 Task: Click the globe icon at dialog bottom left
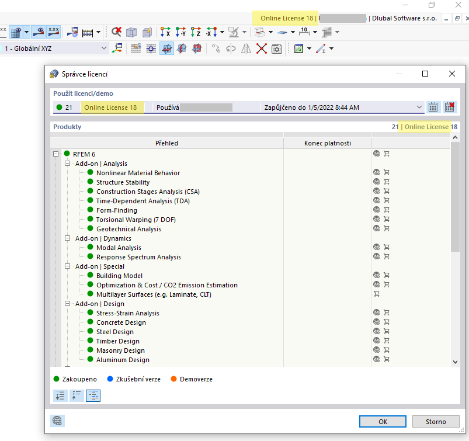tap(57, 420)
